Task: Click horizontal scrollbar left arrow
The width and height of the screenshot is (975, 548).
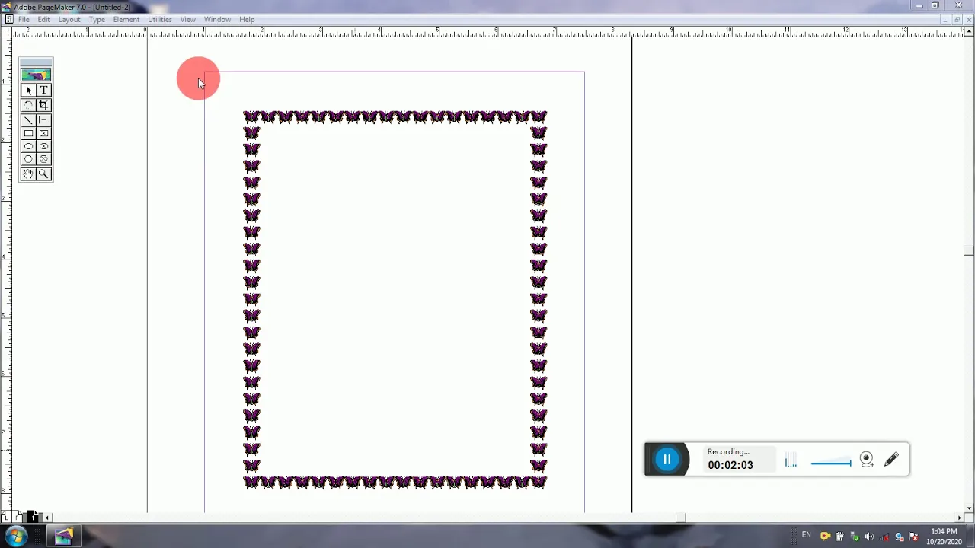Action: tap(47, 518)
